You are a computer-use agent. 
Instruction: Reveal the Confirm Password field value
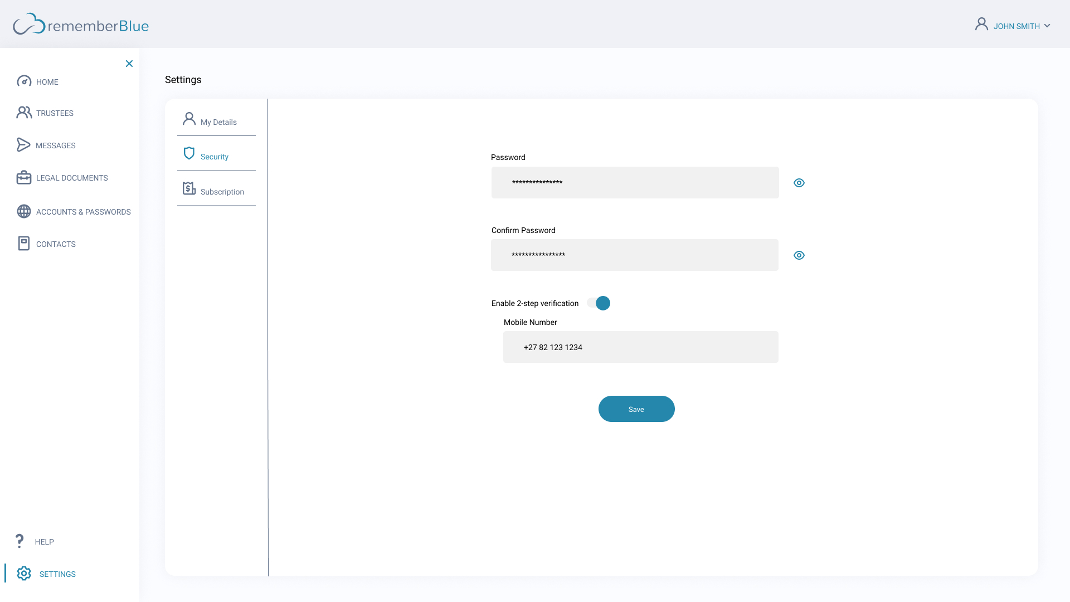pyautogui.click(x=799, y=255)
